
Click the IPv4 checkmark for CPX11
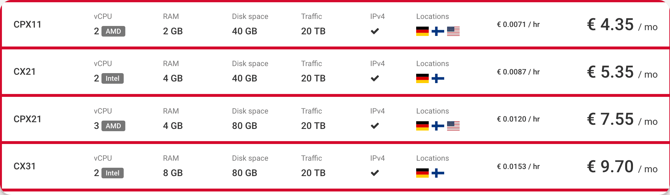coord(375,31)
